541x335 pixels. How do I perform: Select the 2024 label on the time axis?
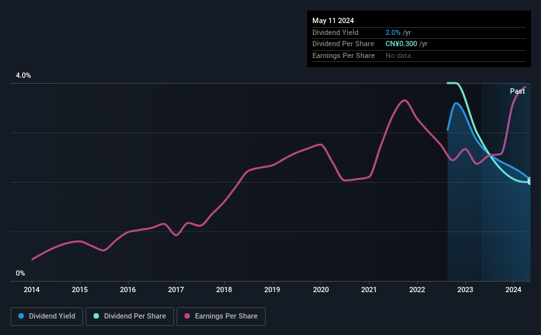[x=513, y=289]
